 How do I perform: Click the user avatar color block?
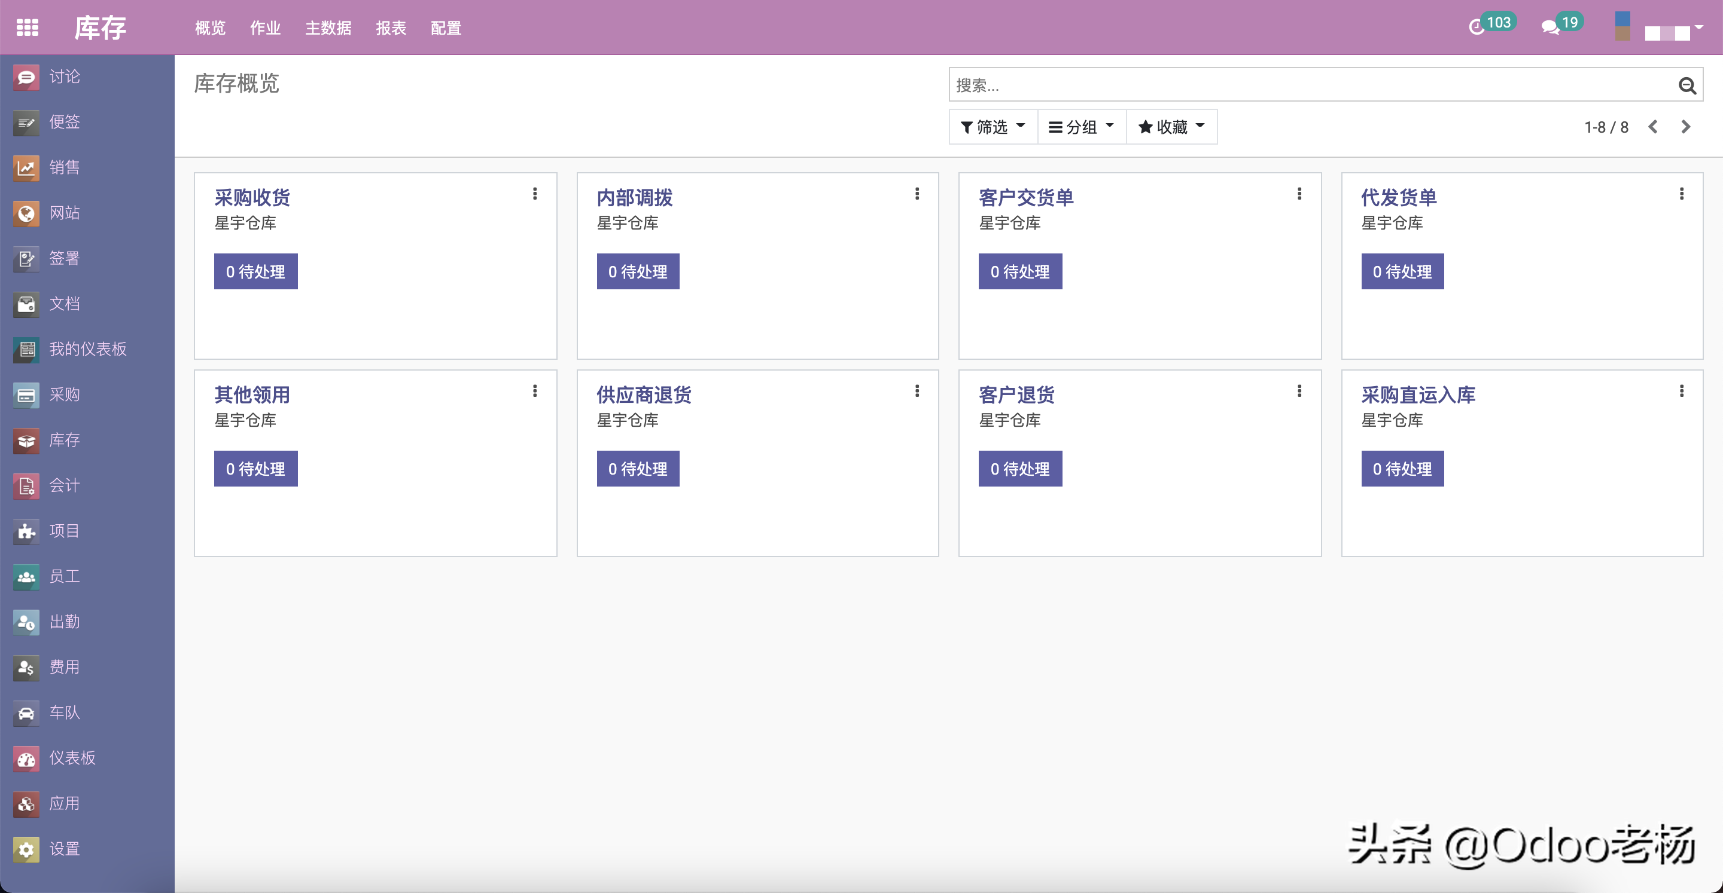pyautogui.click(x=1622, y=27)
